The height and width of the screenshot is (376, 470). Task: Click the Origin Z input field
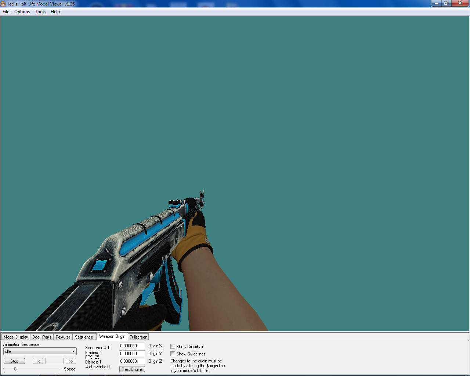pos(132,361)
